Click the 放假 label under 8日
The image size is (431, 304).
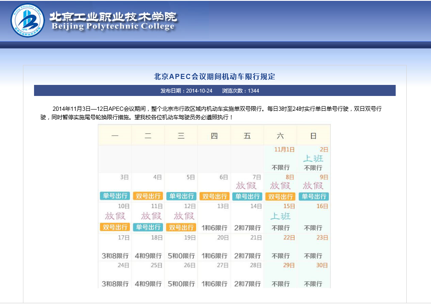click(x=280, y=186)
